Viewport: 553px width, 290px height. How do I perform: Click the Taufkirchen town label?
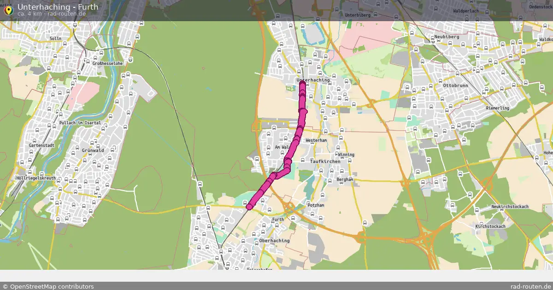(325, 162)
